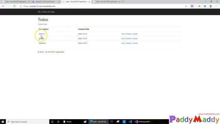
Task: Click the Created Date column header
Action: (84, 29)
